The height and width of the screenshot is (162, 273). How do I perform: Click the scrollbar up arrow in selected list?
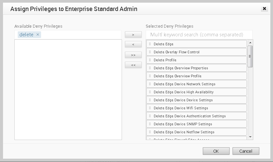pos(250,43)
